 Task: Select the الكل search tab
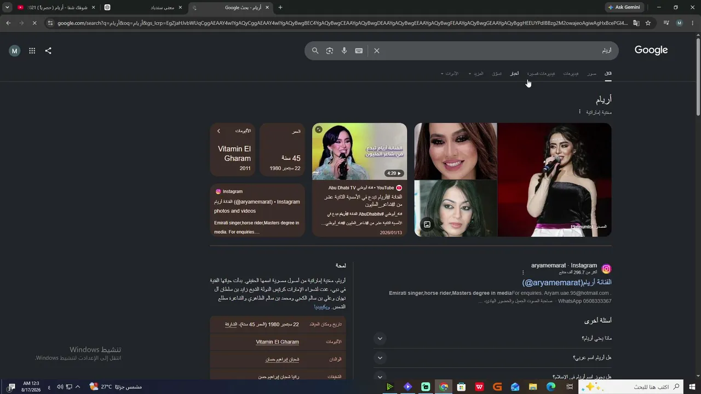608,73
